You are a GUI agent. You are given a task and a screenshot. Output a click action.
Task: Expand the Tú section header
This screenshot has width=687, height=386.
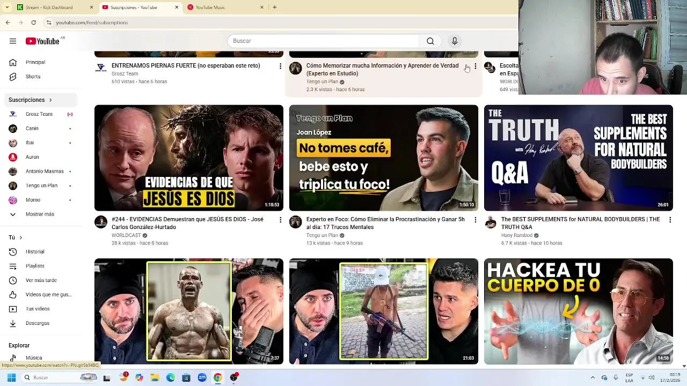16,237
